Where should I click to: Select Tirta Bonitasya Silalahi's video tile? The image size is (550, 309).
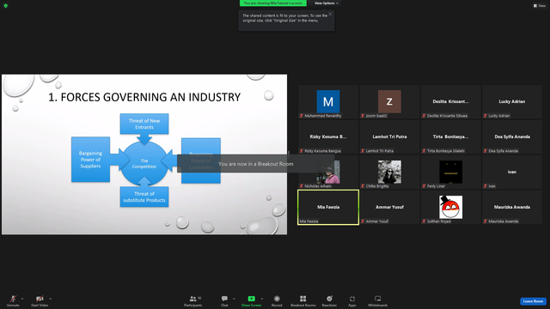point(450,137)
